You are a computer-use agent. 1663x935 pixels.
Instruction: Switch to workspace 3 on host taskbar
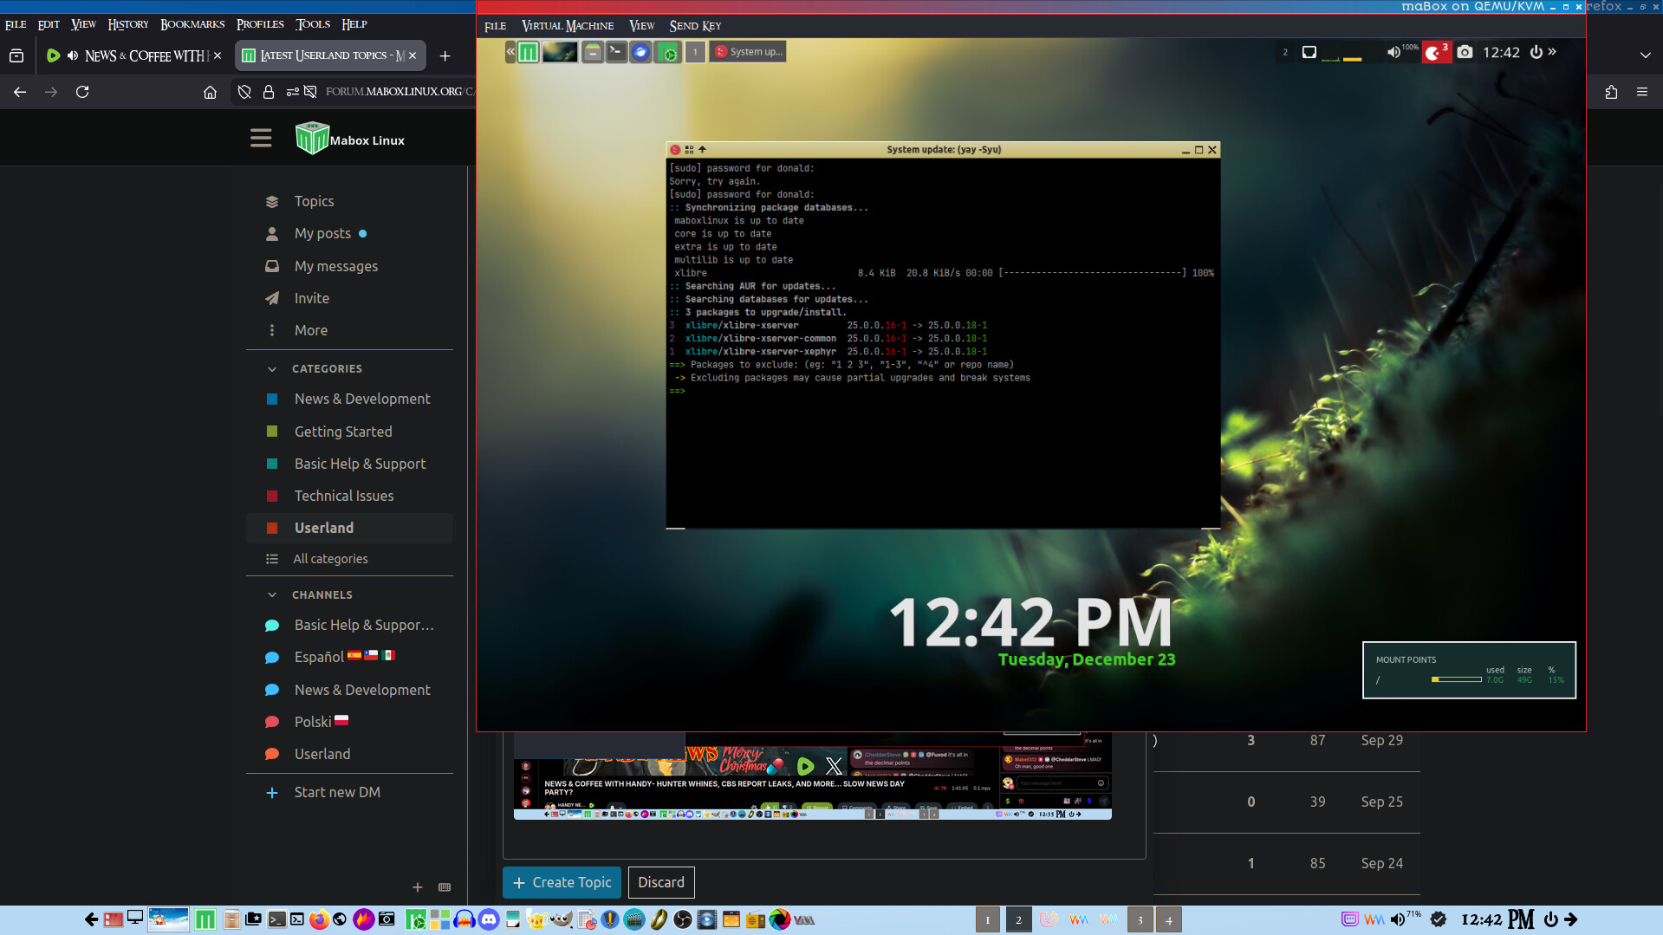click(x=1140, y=920)
